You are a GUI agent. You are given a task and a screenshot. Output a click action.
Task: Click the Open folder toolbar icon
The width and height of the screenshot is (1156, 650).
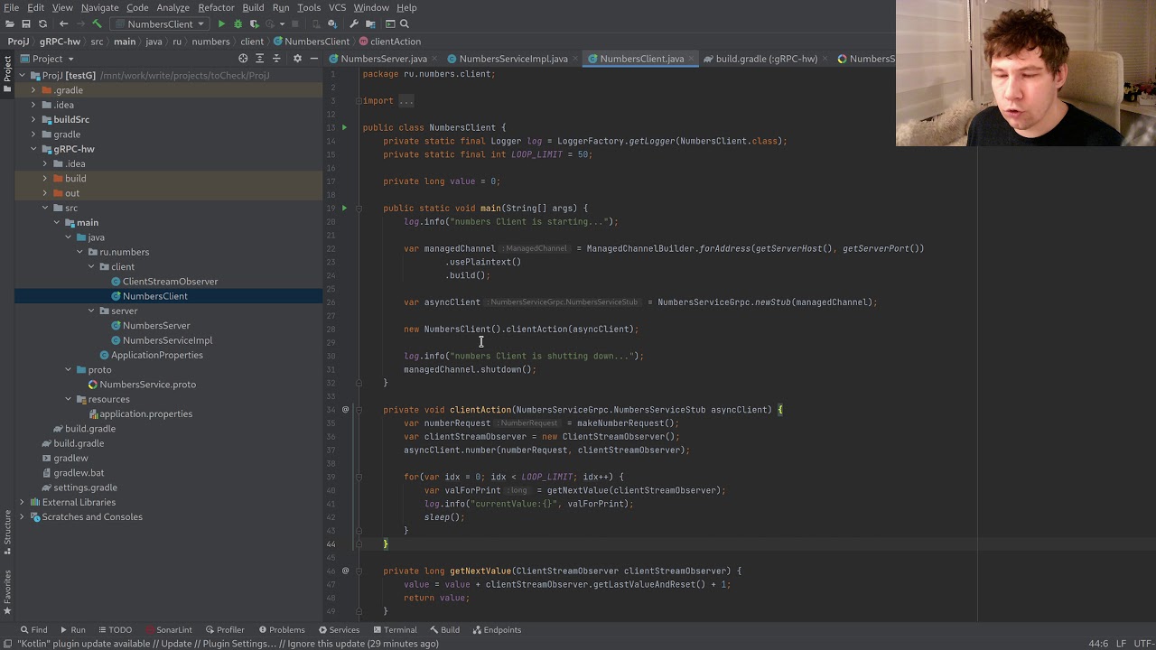click(x=10, y=23)
